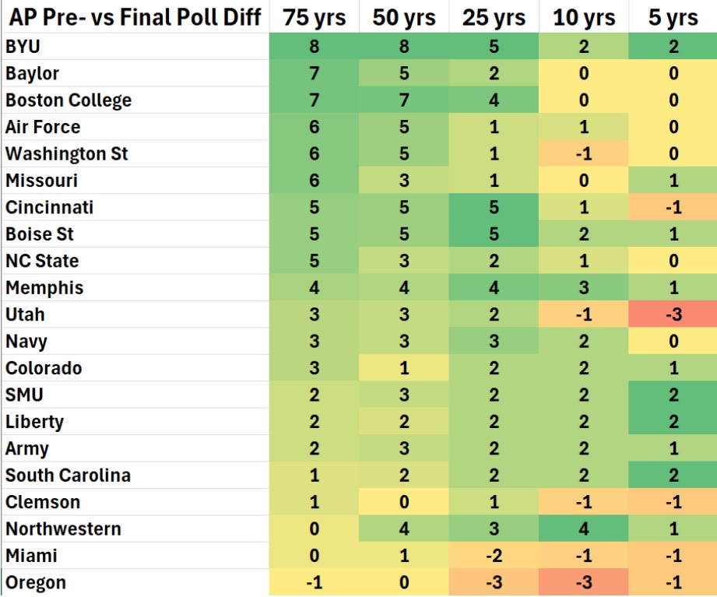The width and height of the screenshot is (717, 597).
Task: Select the 10 yrs column header
Action: (583, 17)
